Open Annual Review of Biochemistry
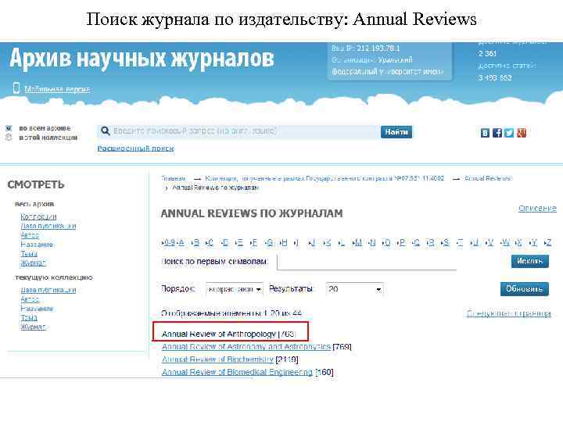The height and width of the screenshot is (422, 563). [217, 359]
